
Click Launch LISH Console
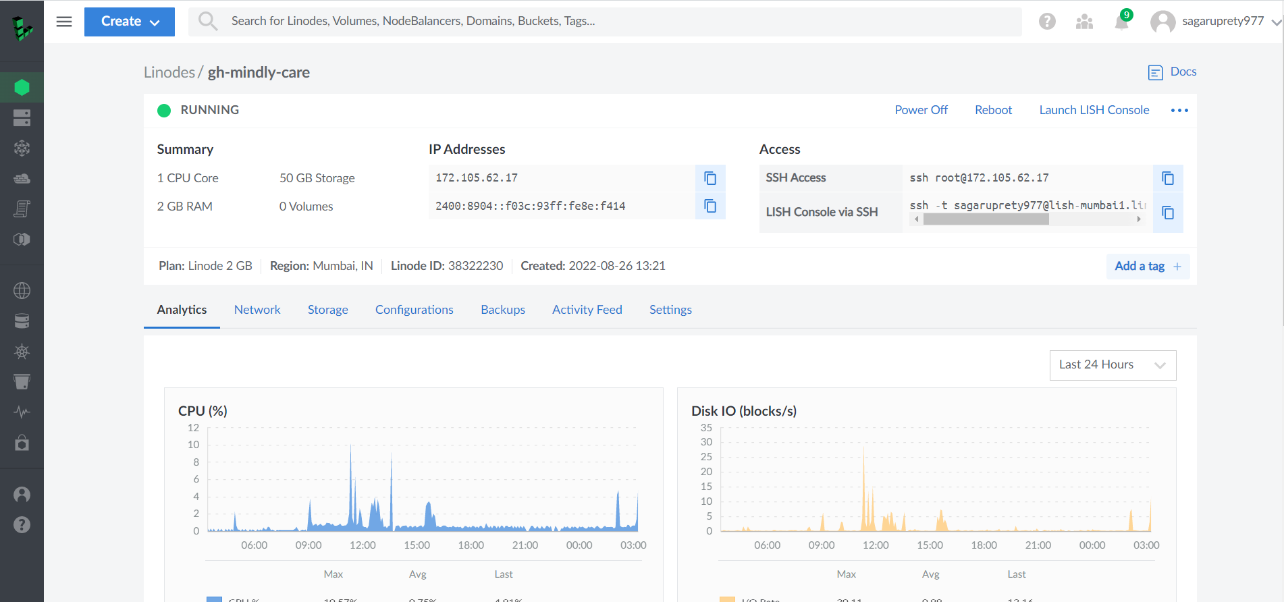pyautogui.click(x=1094, y=110)
